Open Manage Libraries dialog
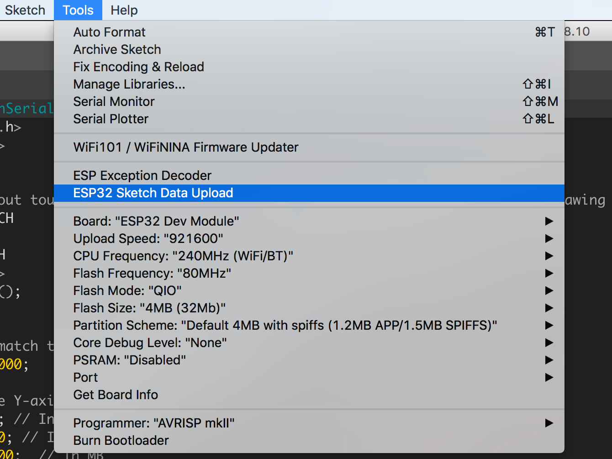This screenshot has height=459, width=612. click(129, 84)
